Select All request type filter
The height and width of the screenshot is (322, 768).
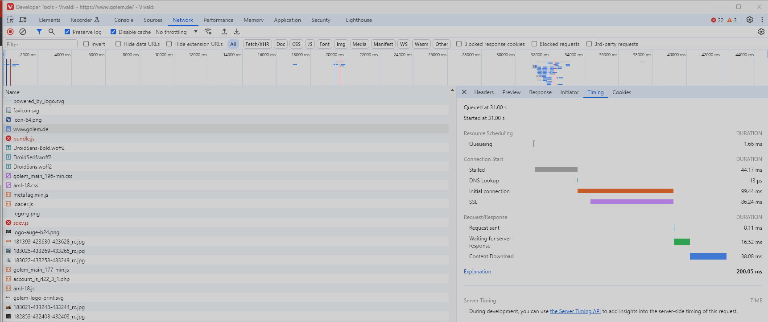click(233, 44)
